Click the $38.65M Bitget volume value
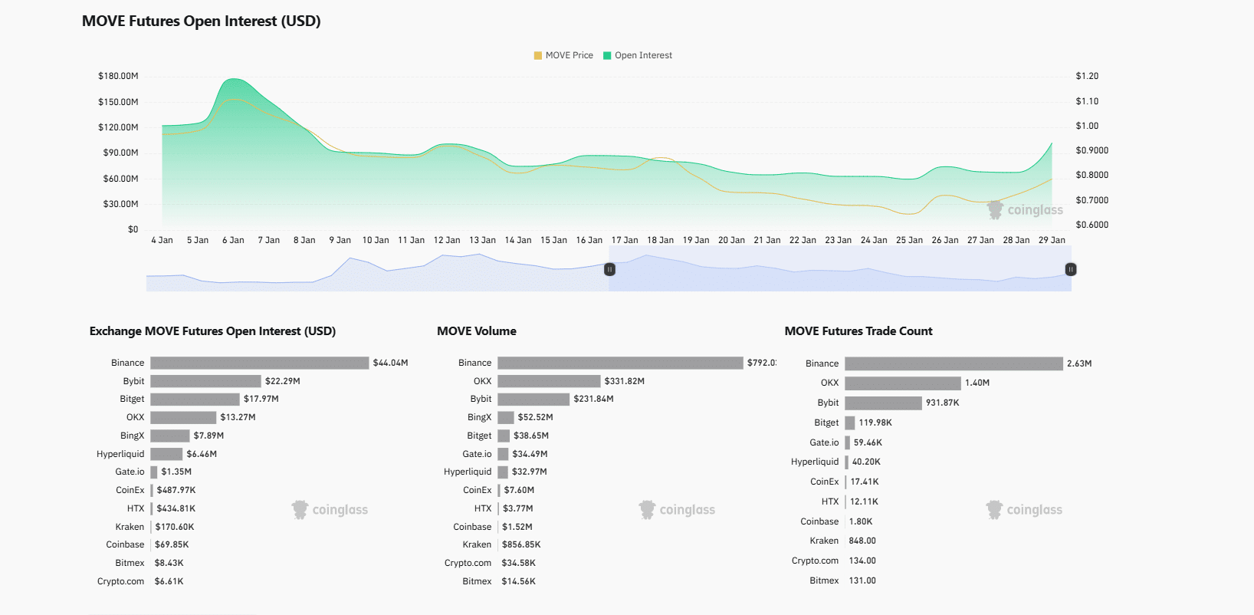 tap(531, 436)
